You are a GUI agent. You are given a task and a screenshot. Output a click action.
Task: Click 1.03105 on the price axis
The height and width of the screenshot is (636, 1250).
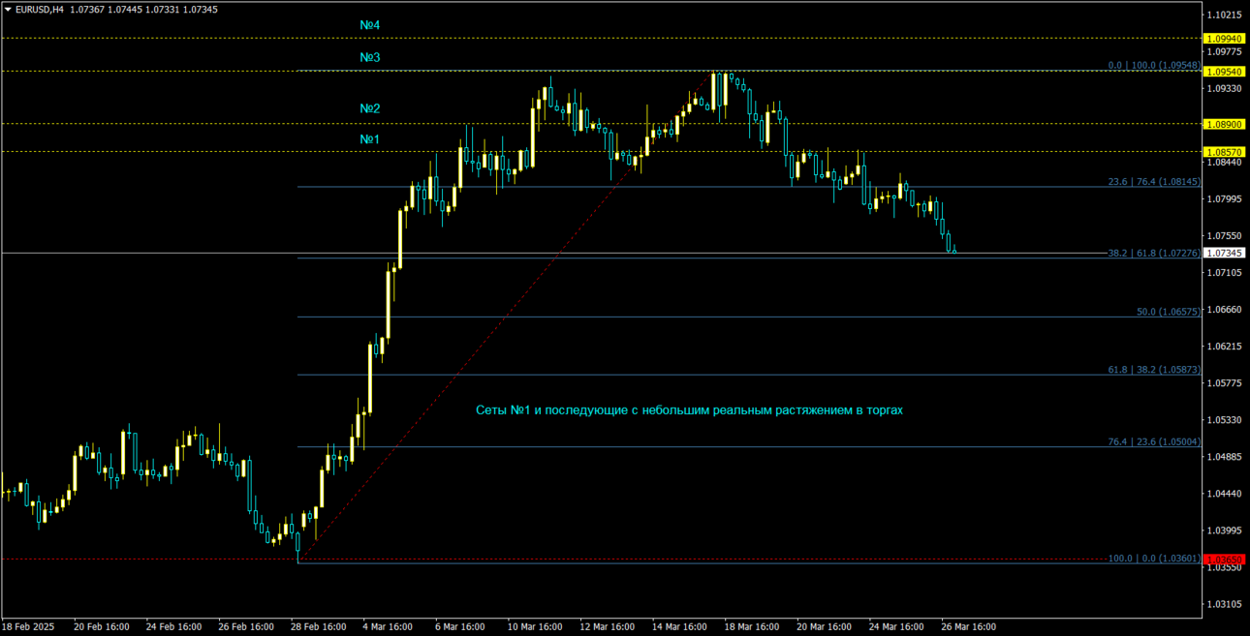tap(1225, 605)
